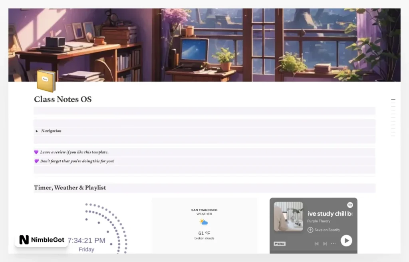Viewport: 409px width, 262px height.
Task: Open the playlist album cover thumbnail
Action: pyautogui.click(x=288, y=216)
